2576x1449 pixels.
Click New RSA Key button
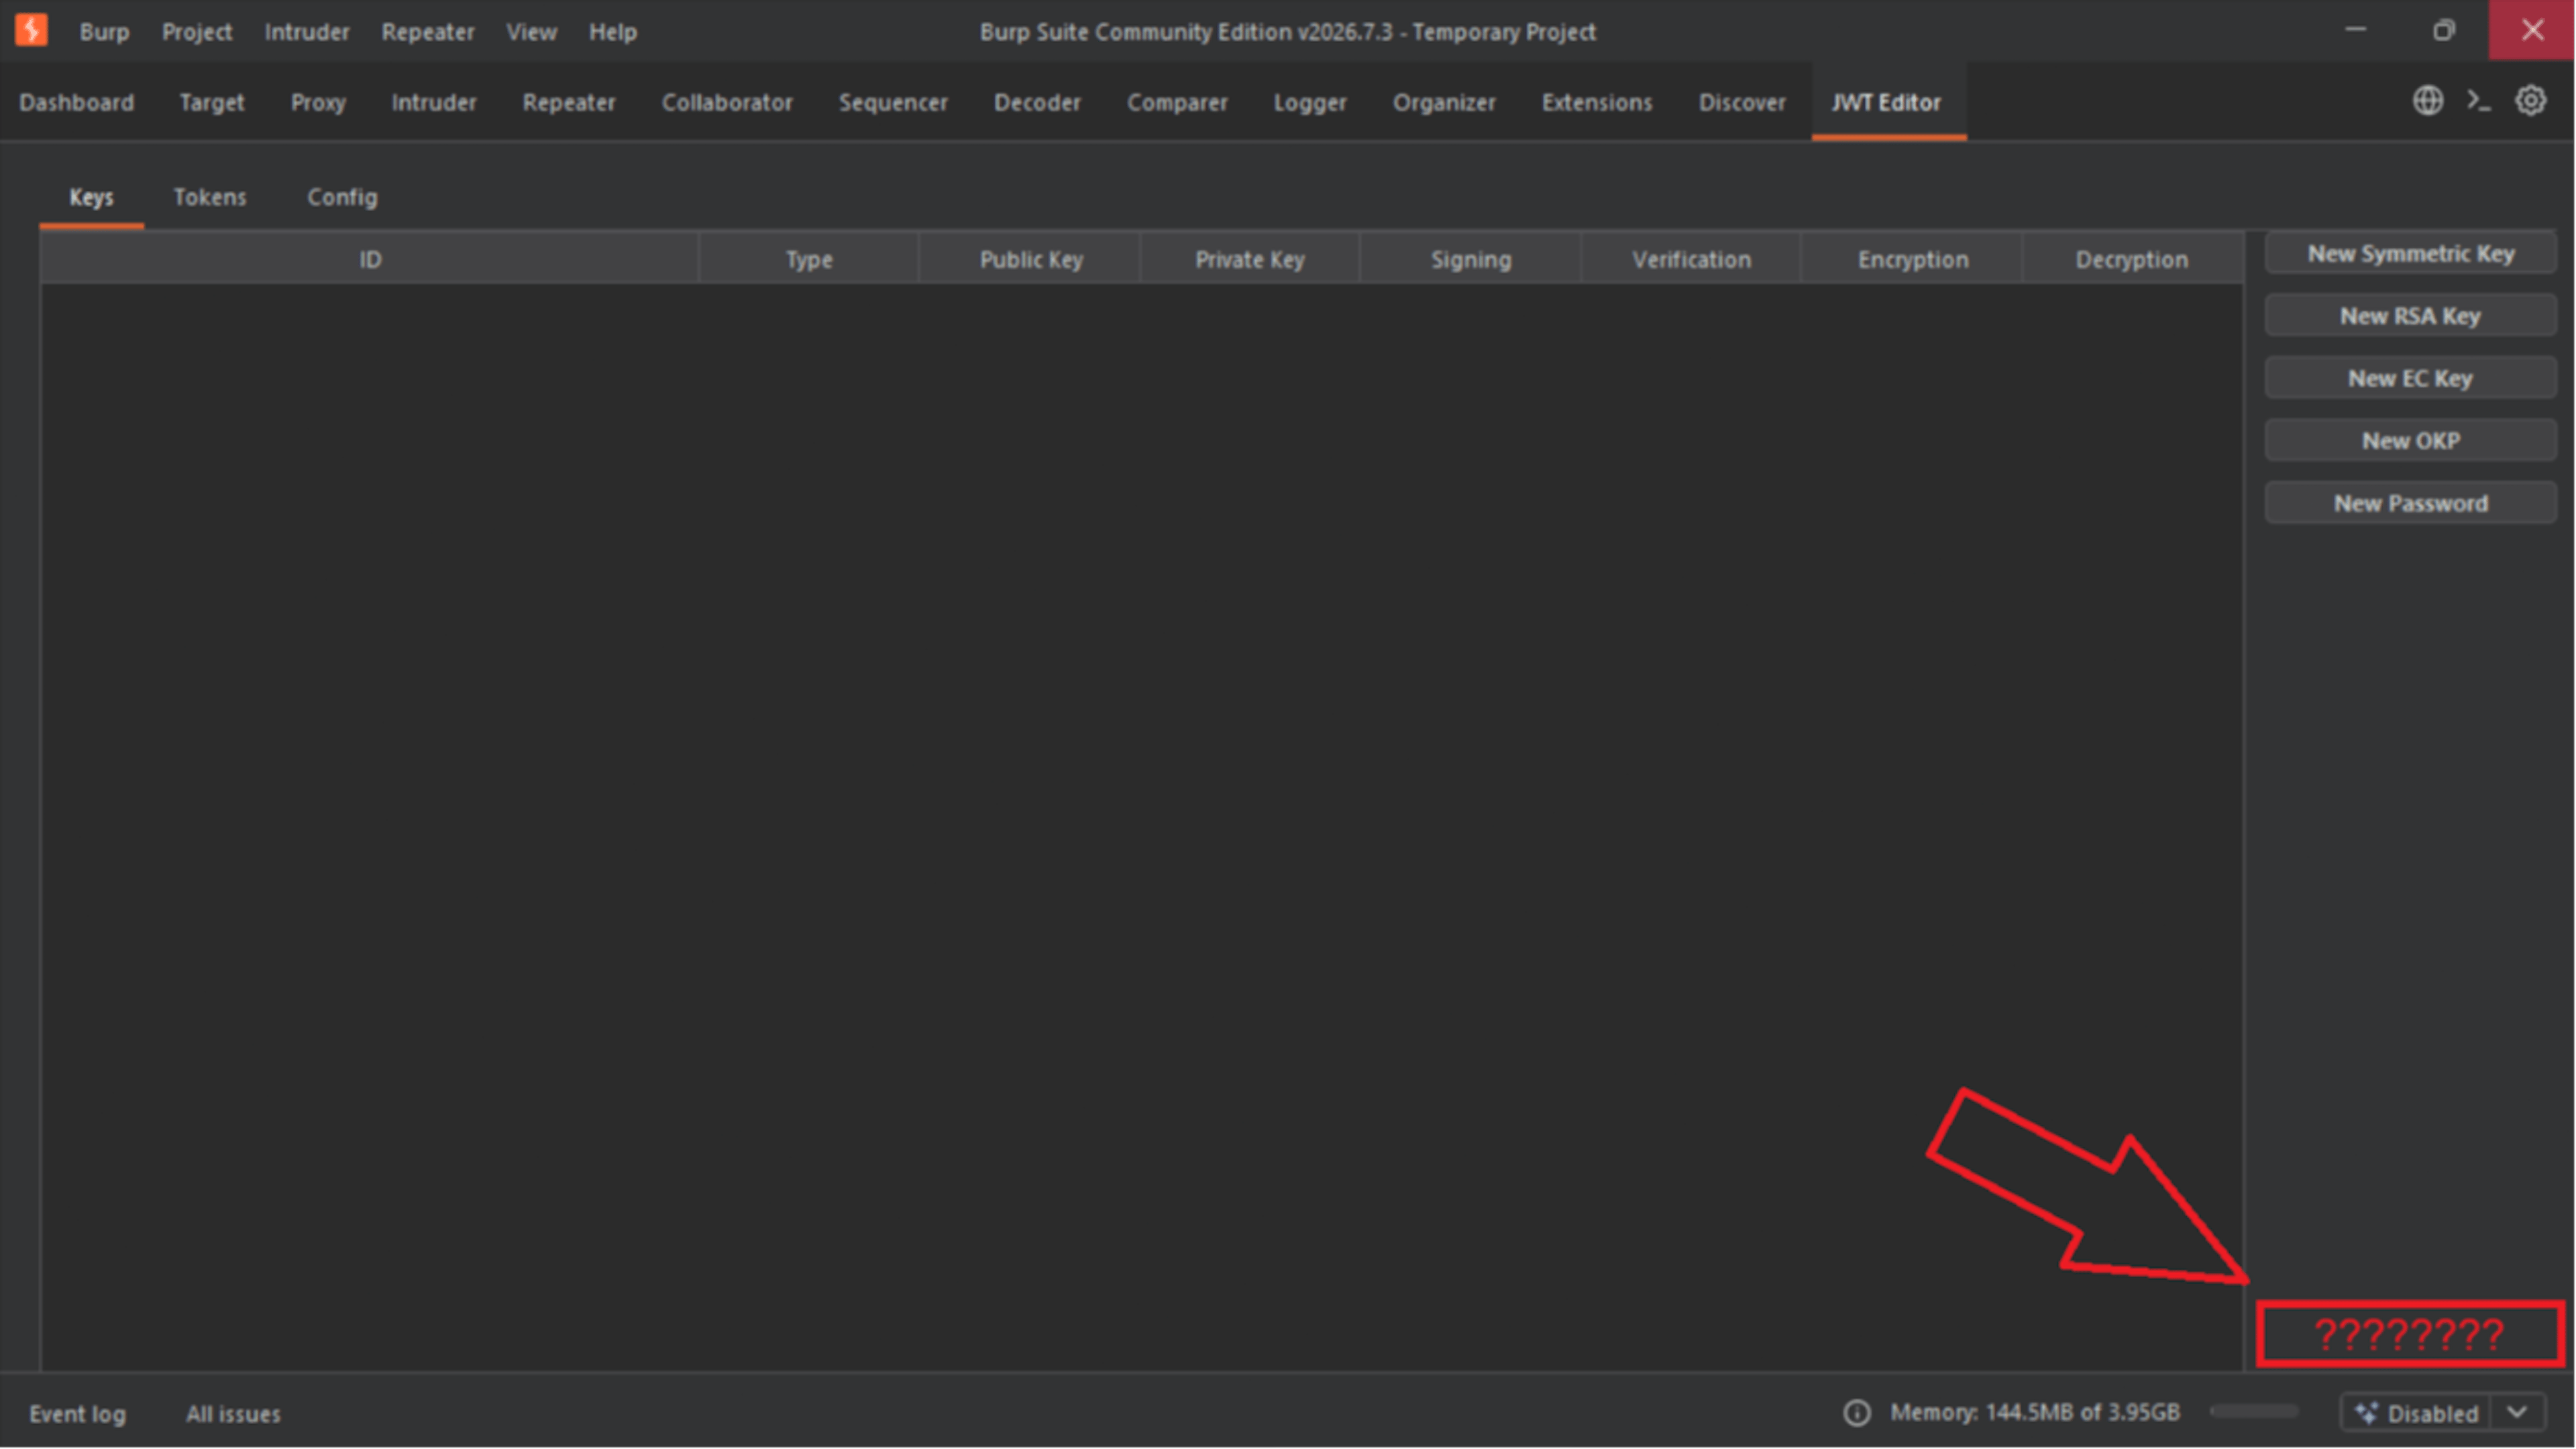2411,316
